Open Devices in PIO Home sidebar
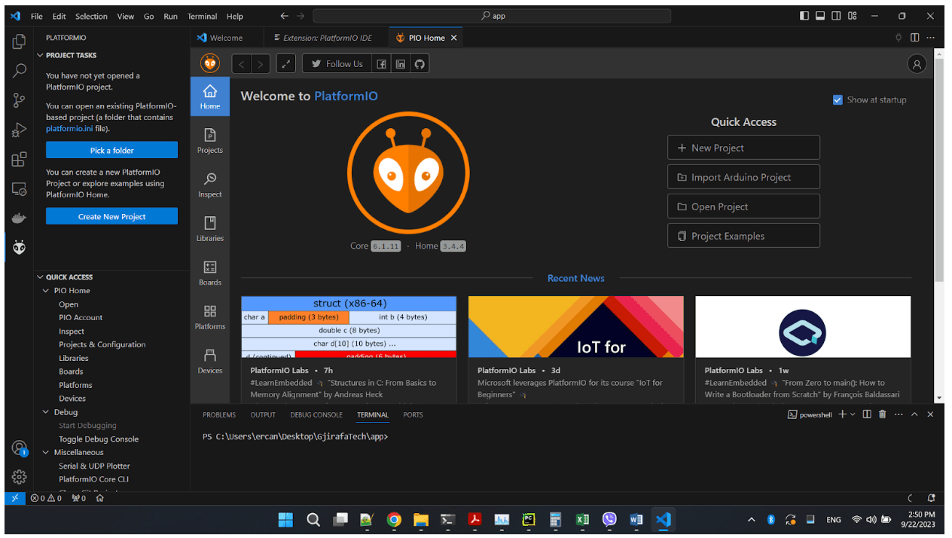The height and width of the screenshot is (538, 952). point(210,361)
